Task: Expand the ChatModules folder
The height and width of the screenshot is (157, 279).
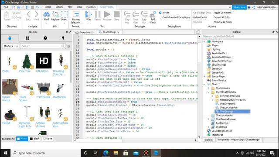Action: [208, 88]
